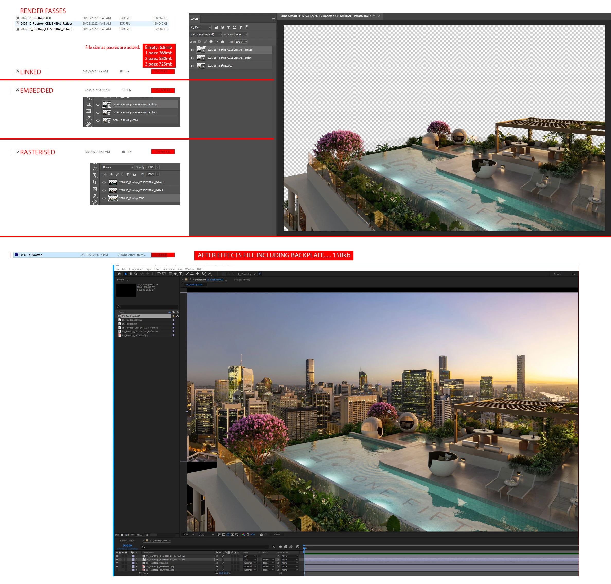Click the label color swatch of timeline layer 3
611x584 pixels.
coord(133,563)
